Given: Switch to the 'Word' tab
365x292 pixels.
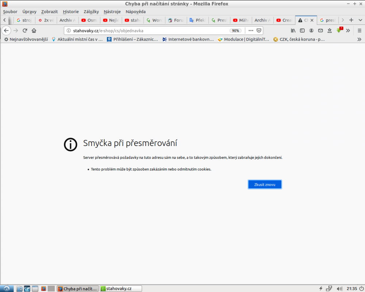Looking at the screenshot, I should click(x=154, y=20).
